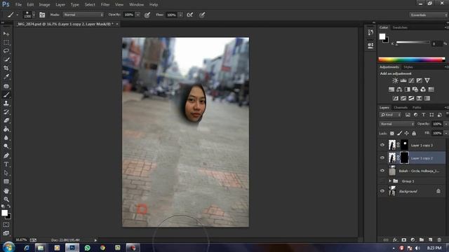Select the Horizontal Type tool
This screenshot has width=449, height=252.
tap(6, 164)
